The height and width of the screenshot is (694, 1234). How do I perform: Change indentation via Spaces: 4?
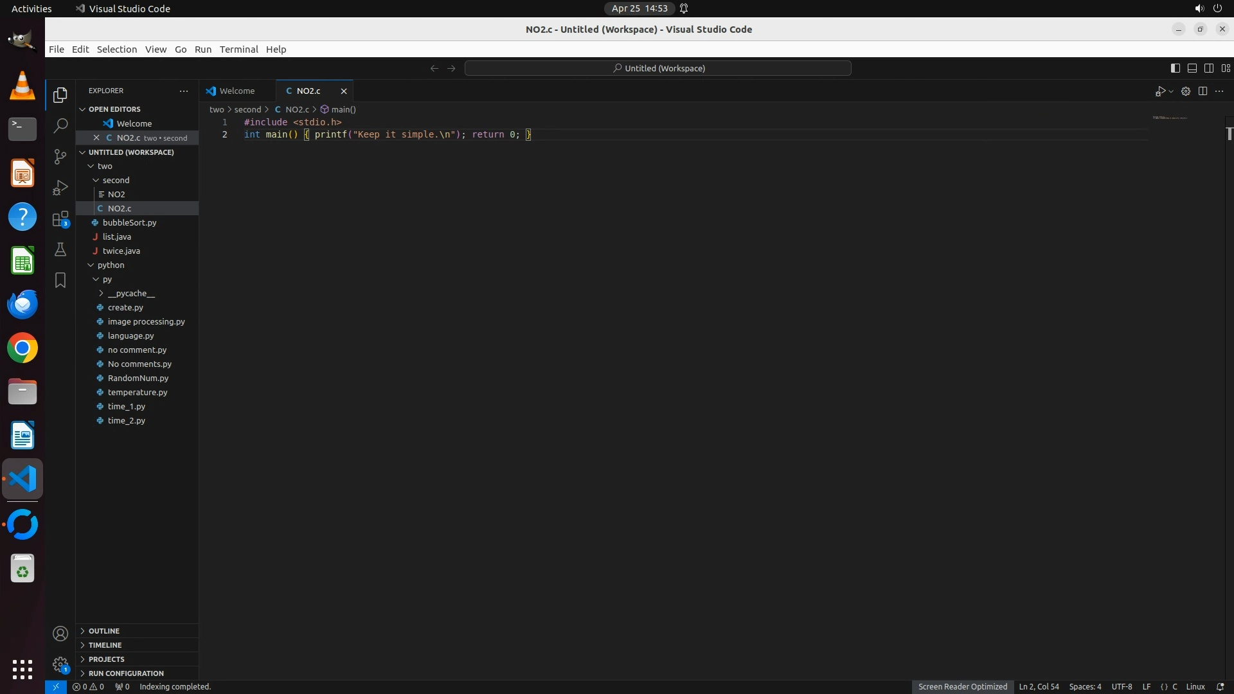1085,687
